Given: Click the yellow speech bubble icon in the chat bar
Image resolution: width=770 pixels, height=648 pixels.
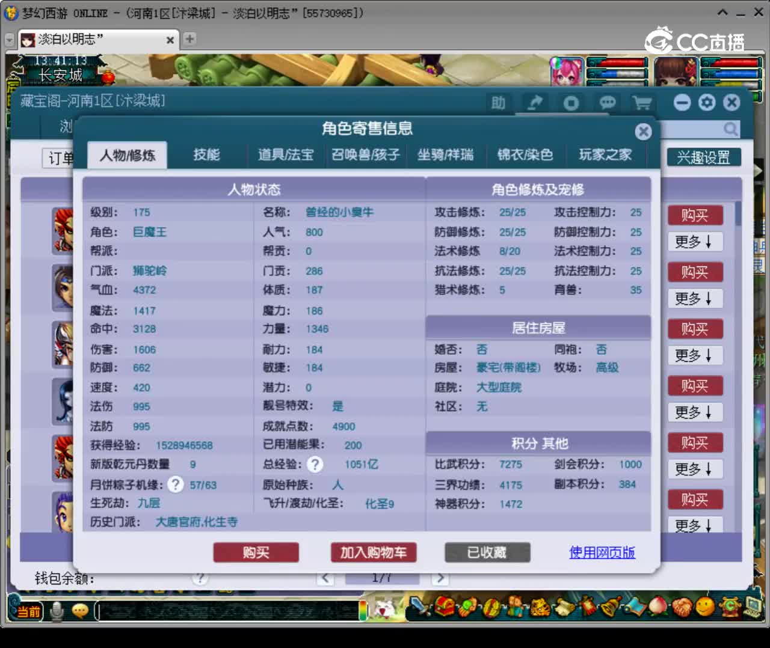Looking at the screenshot, I should point(79,611).
